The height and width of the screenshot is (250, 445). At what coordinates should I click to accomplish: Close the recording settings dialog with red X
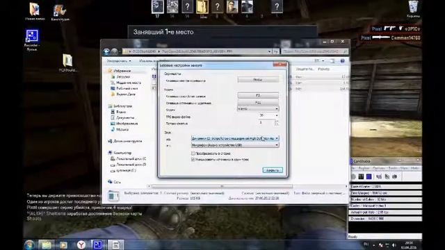tap(280, 65)
